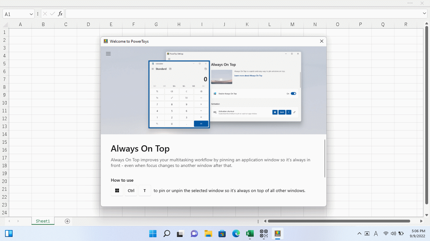Open File Explorer from the taskbar
Image resolution: width=430 pixels, height=241 pixels.
[x=208, y=233]
